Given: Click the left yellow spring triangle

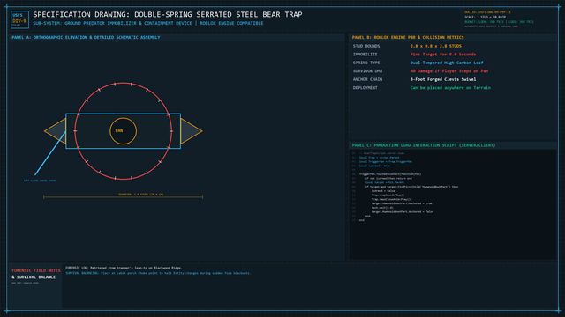Looking at the screenshot, I should pos(55,131).
